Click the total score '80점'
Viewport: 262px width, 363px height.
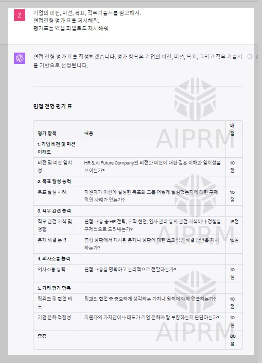pos(233,340)
